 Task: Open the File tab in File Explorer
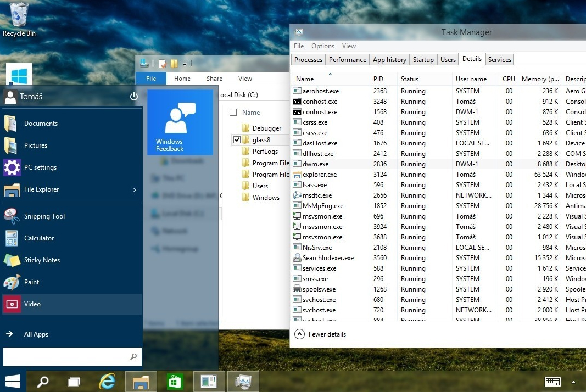151,79
